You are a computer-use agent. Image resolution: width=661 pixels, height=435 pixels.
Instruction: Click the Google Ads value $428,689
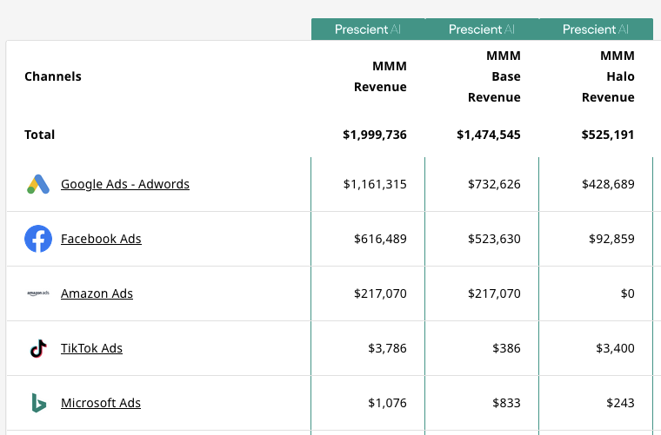tap(608, 184)
